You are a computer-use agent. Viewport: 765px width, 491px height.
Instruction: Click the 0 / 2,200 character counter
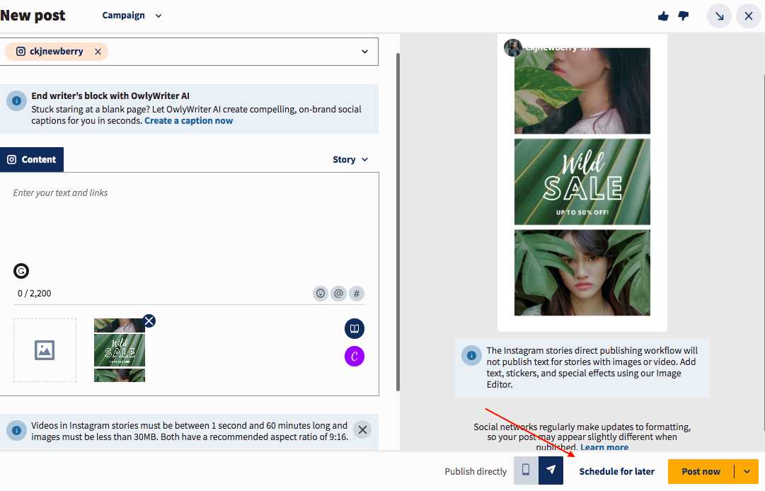click(34, 294)
